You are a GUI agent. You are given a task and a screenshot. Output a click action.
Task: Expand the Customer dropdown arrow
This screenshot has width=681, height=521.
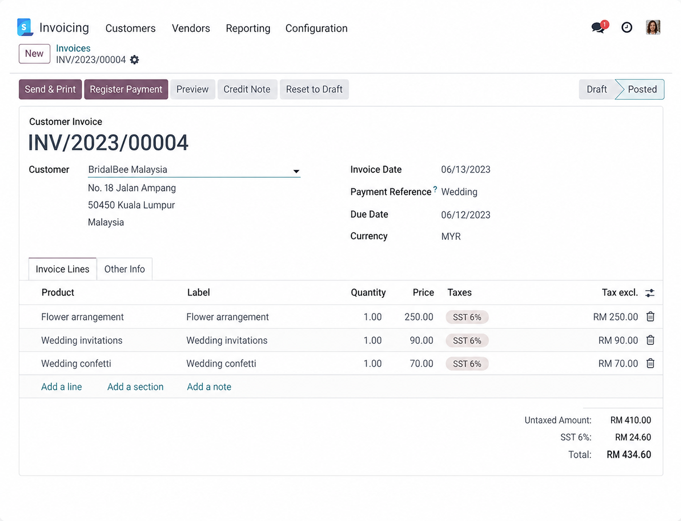point(296,171)
